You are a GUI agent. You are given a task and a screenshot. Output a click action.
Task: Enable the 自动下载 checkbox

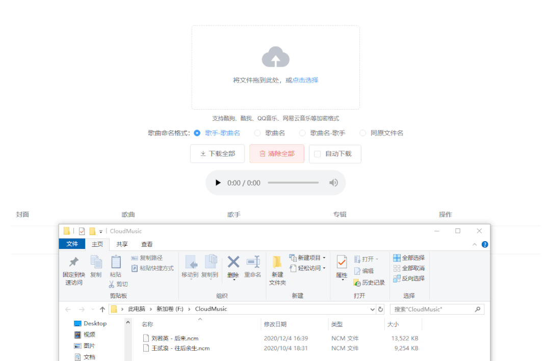click(x=318, y=154)
